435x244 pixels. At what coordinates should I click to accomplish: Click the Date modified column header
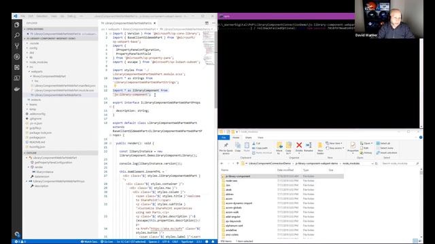pyautogui.click(x=285, y=170)
